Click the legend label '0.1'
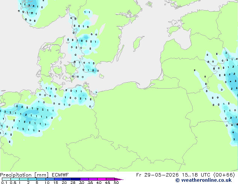Viewport: 238px width, 184px height. [4, 182]
